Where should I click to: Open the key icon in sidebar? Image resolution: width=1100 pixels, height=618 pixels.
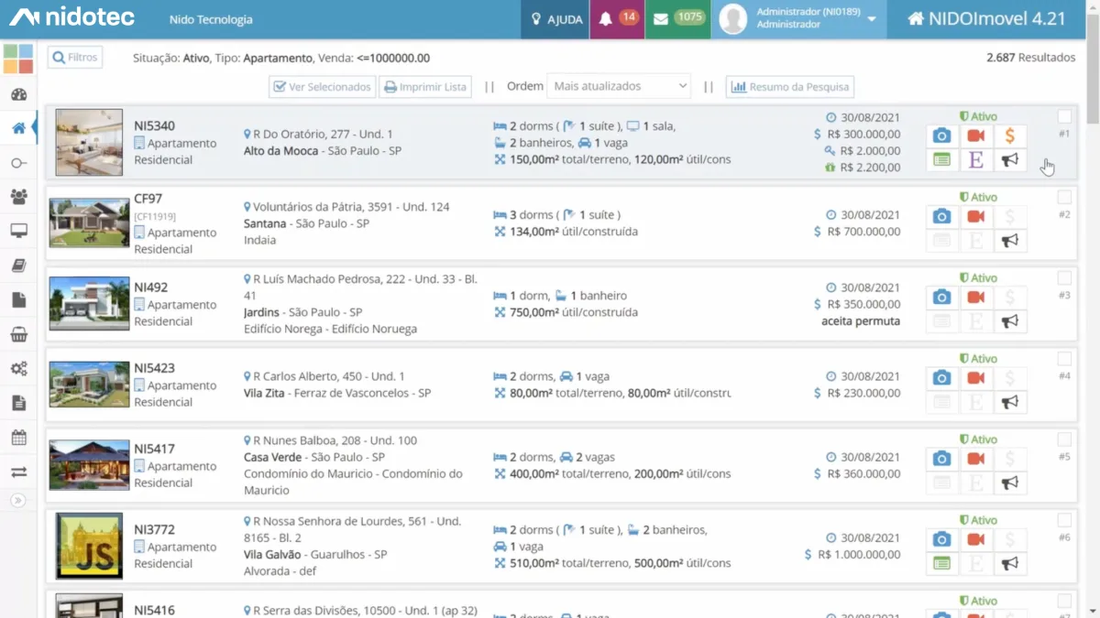click(x=18, y=163)
